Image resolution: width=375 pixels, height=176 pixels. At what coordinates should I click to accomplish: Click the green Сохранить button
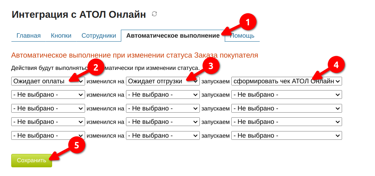[x=31, y=160]
